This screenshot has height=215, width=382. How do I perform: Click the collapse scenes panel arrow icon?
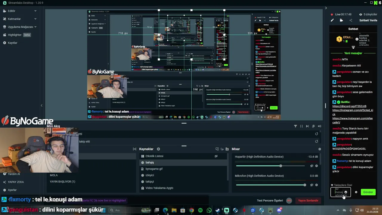(135, 149)
